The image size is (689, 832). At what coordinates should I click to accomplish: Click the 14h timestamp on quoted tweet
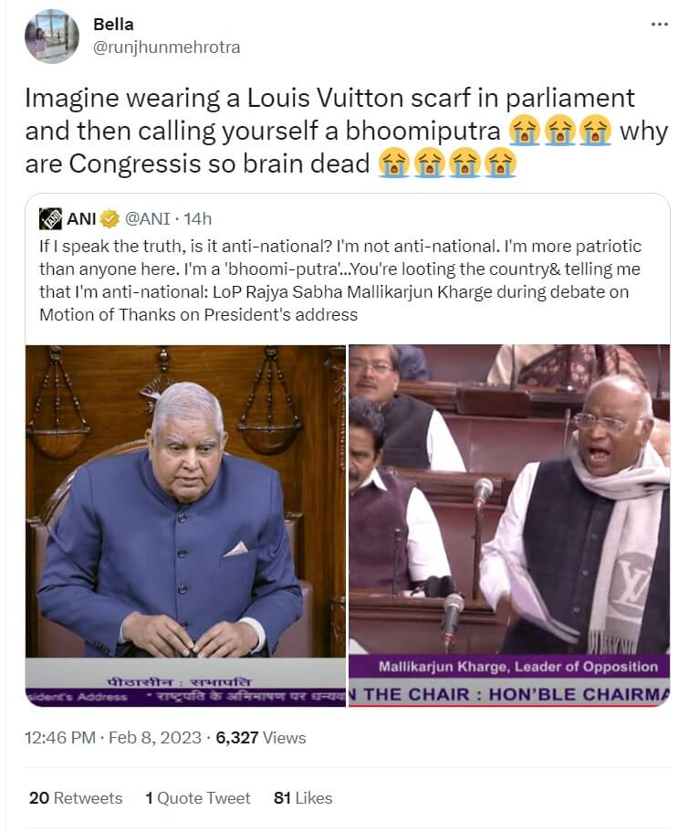click(198, 218)
